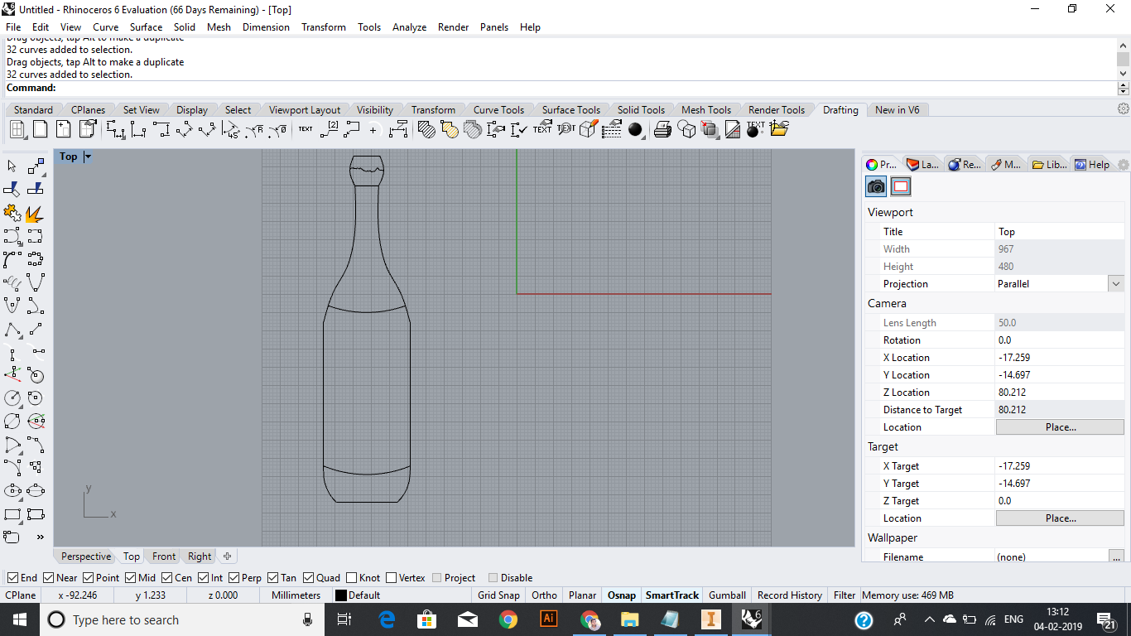This screenshot has height=636, width=1131.
Task: Open the Projection dropdown
Action: point(1116,284)
